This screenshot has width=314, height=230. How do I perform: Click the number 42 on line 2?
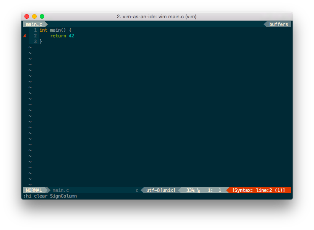click(71, 36)
